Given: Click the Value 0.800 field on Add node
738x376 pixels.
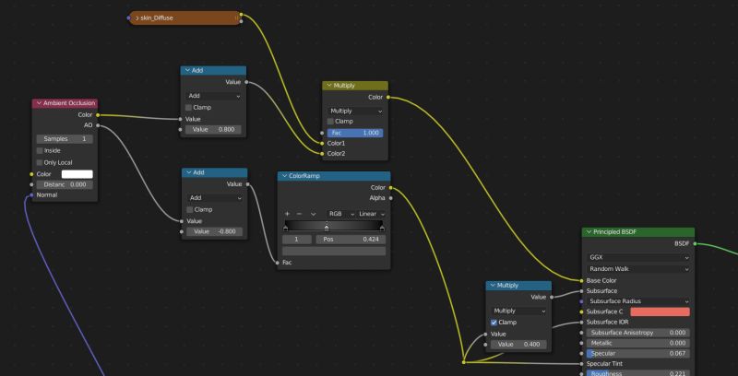Looking at the screenshot, I should point(213,130).
